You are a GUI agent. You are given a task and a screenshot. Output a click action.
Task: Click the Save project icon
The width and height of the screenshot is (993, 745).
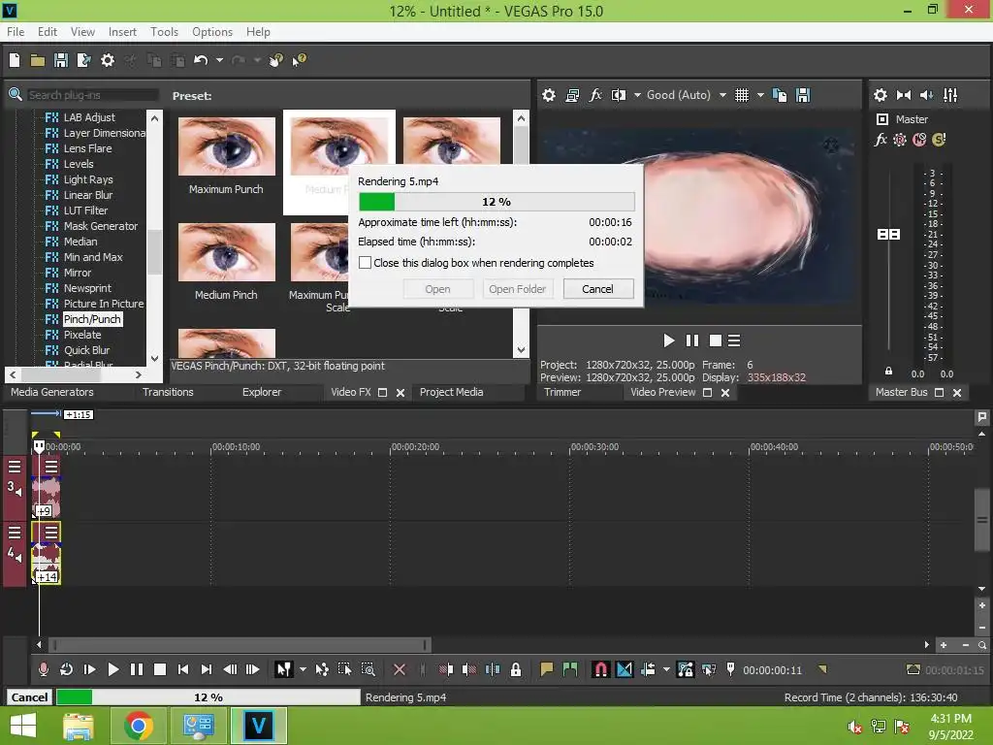(61, 60)
